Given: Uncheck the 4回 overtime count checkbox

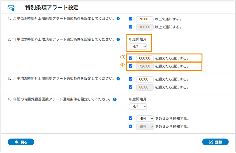Looking at the screenshot, I should pyautogui.click(x=131, y=118).
